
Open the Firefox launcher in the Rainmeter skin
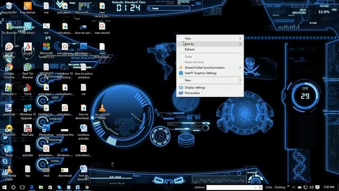[x=49, y=163]
